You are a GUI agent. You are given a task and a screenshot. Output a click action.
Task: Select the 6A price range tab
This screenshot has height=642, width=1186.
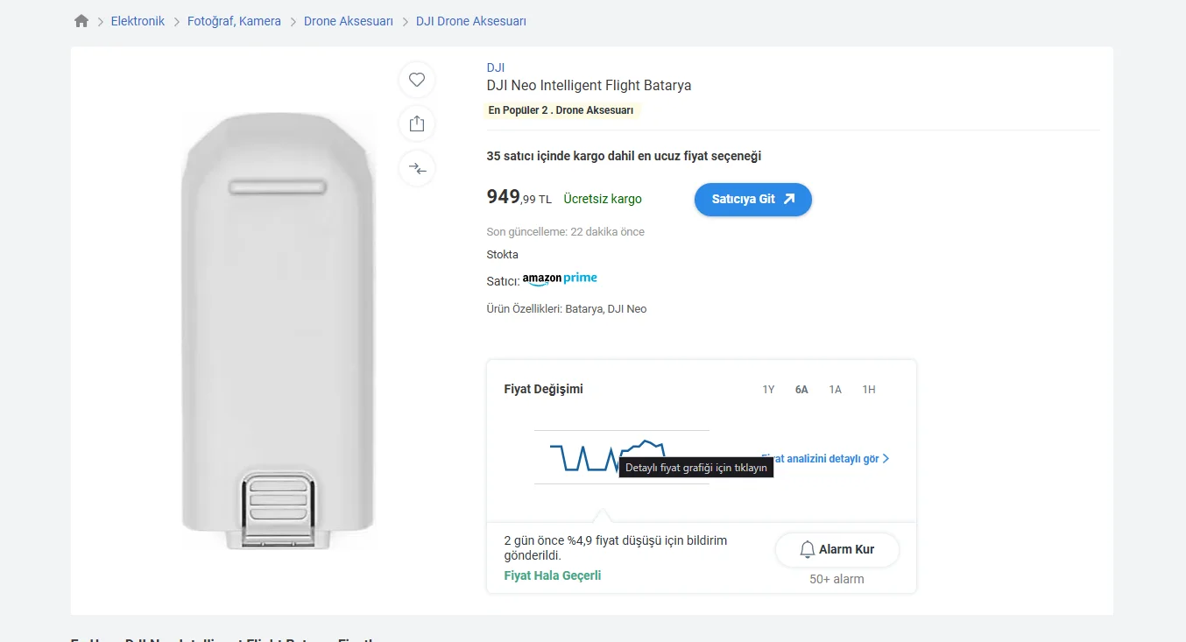tap(801, 390)
